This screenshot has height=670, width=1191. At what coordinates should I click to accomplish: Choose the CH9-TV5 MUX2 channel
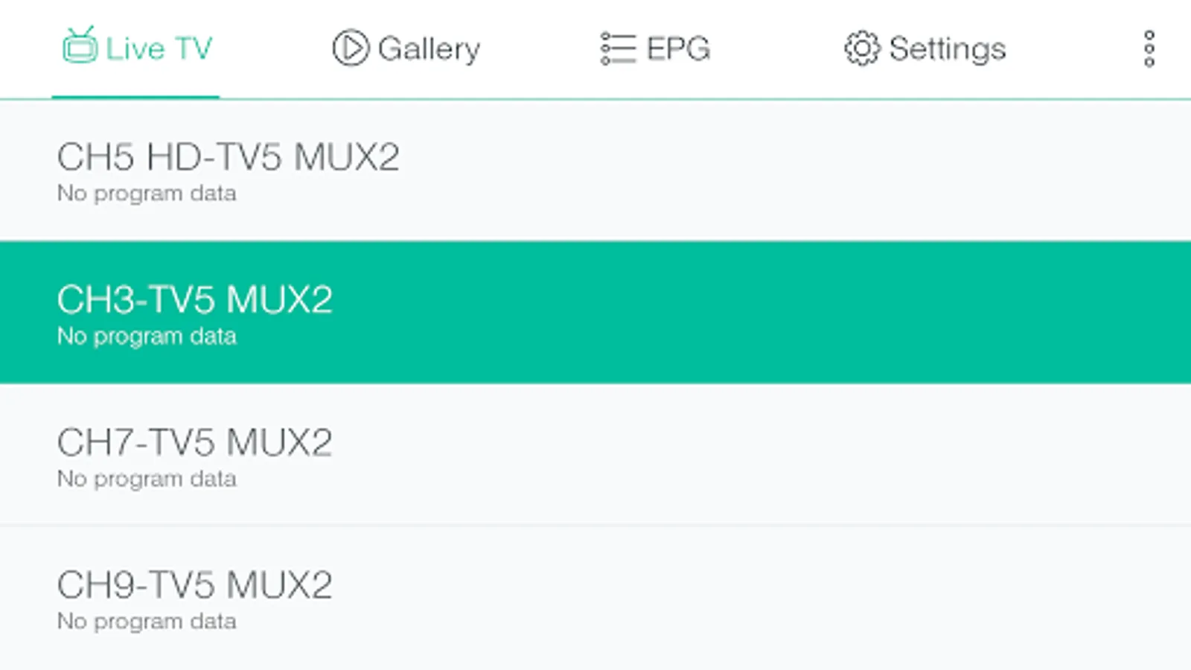point(194,585)
